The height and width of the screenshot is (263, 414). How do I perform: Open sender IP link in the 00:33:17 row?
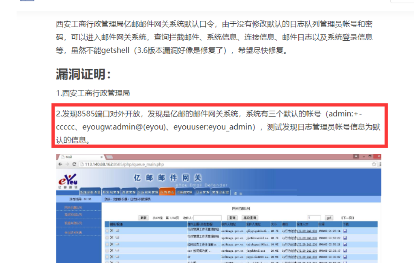[307, 251]
